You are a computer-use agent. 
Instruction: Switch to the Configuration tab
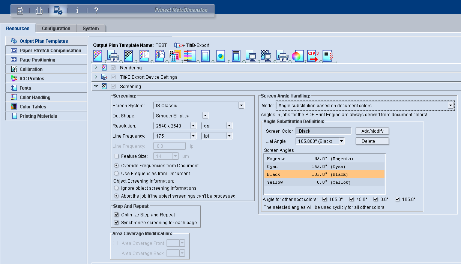(56, 28)
